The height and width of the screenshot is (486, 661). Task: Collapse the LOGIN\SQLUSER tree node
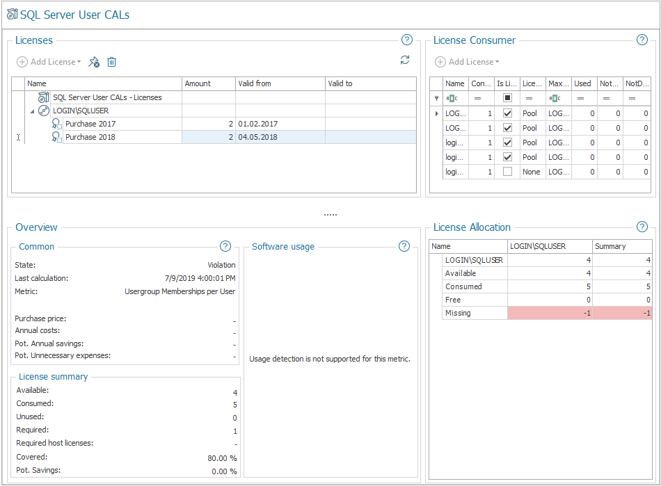click(32, 111)
